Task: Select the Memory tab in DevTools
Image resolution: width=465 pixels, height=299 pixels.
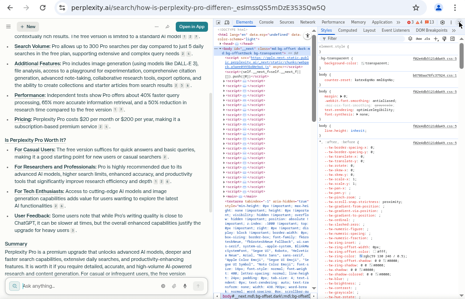Action: coord(358,22)
